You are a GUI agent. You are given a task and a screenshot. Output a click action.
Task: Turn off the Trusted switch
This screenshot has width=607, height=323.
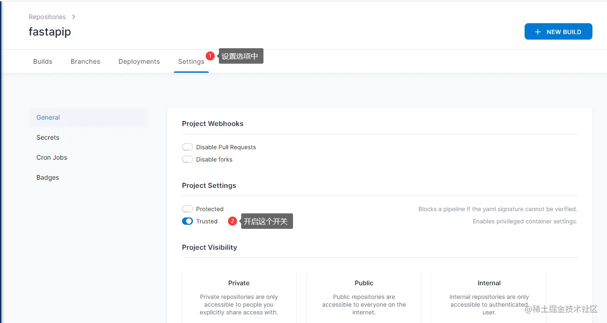187,221
